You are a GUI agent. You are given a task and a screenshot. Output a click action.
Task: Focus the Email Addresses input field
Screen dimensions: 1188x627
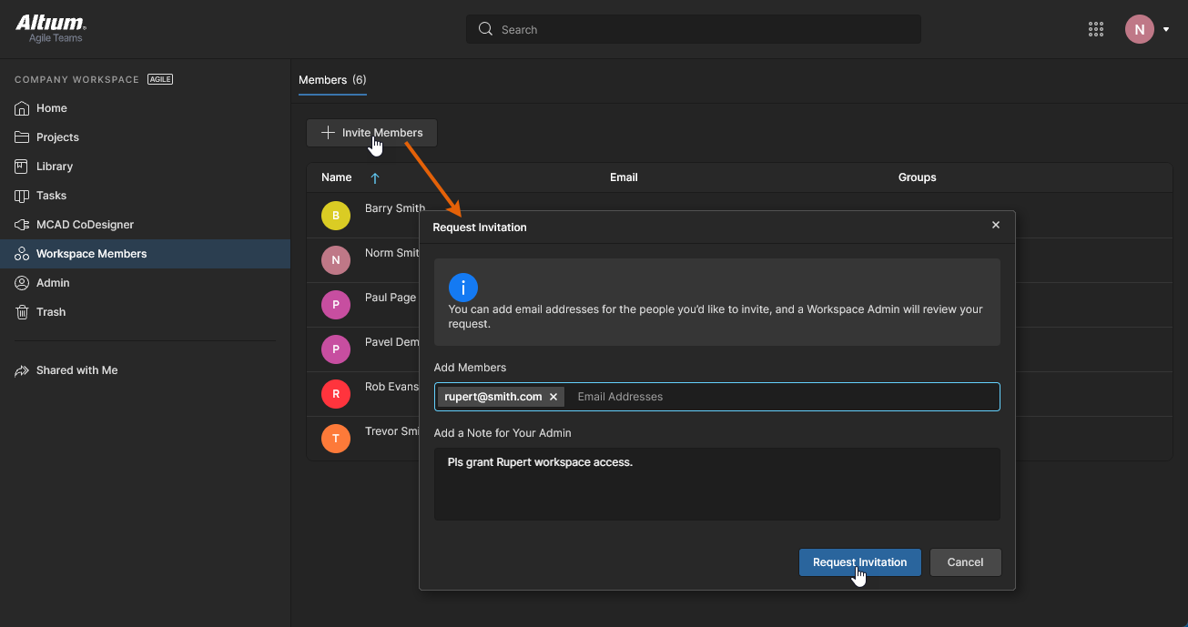[x=783, y=397]
